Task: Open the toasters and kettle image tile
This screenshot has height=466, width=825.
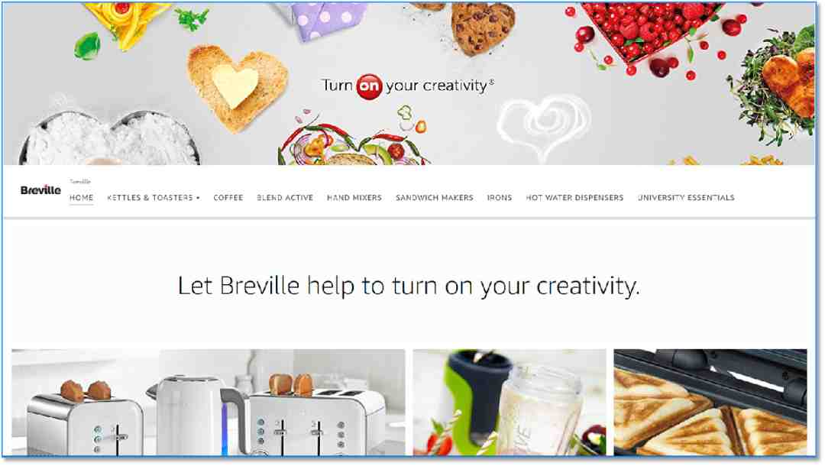Action: (x=209, y=402)
